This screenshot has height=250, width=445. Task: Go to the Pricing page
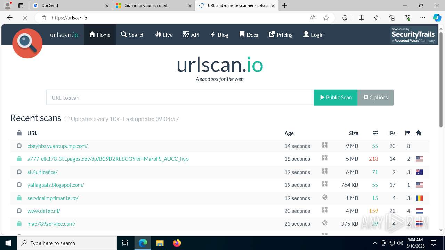pyautogui.click(x=281, y=35)
